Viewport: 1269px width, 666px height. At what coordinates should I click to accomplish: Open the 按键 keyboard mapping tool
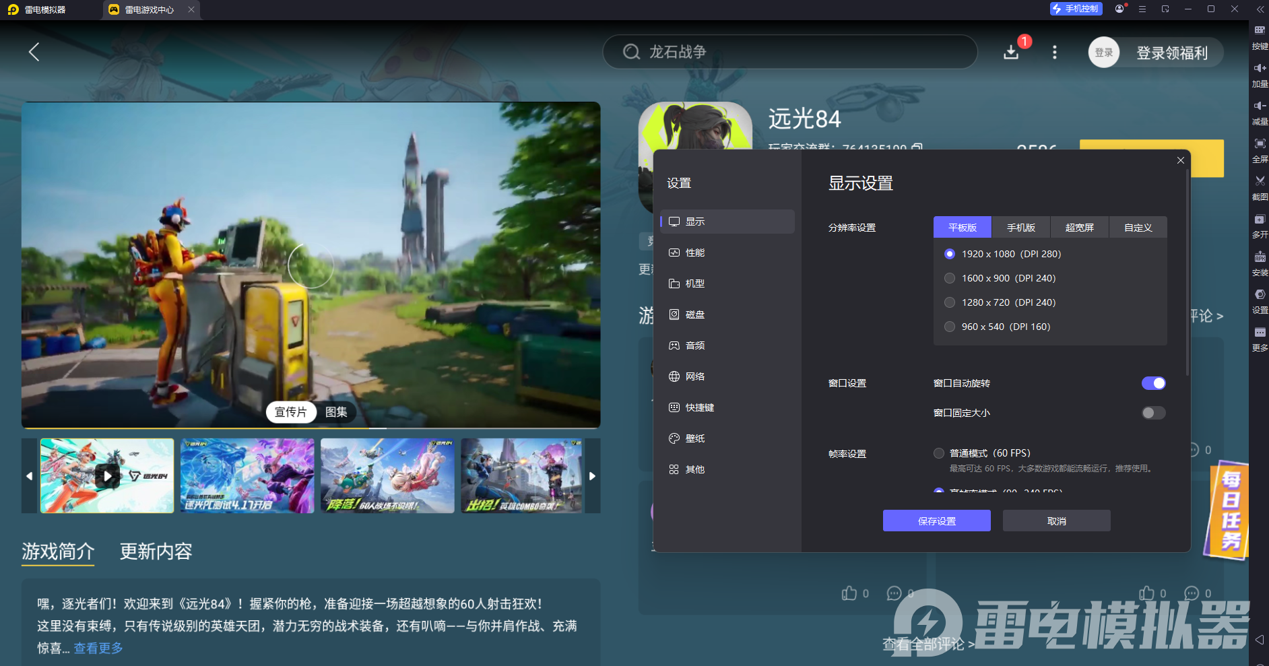click(1260, 37)
